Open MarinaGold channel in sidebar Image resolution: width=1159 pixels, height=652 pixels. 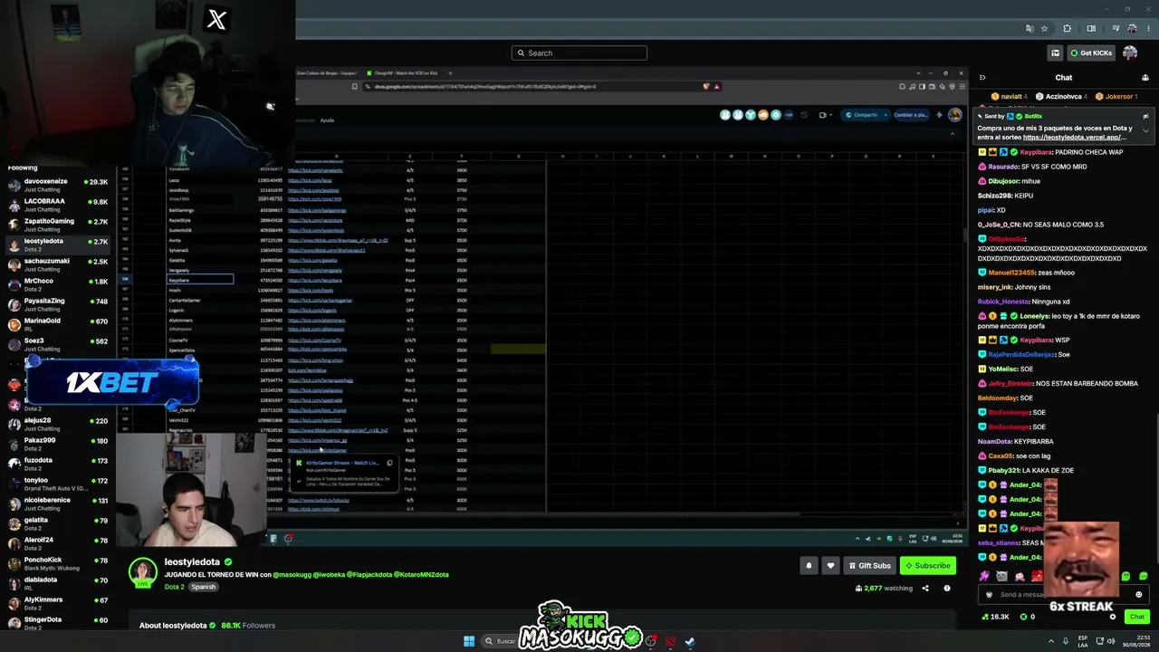pyautogui.click(x=58, y=324)
